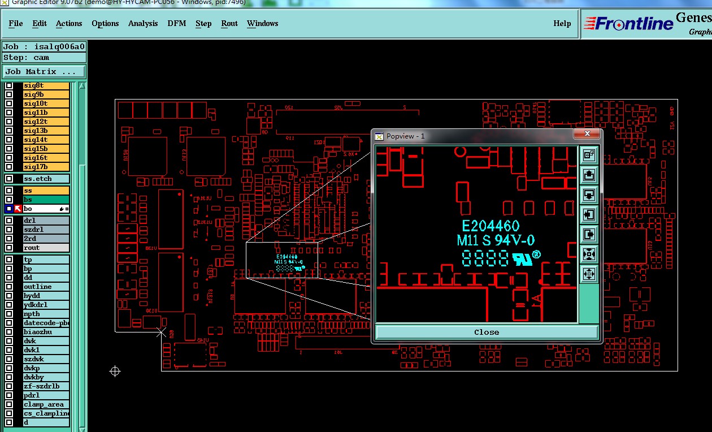Viewport: 712px width, 432px height.
Task: Select the szdwk layer name
Action: pyautogui.click(x=46, y=359)
